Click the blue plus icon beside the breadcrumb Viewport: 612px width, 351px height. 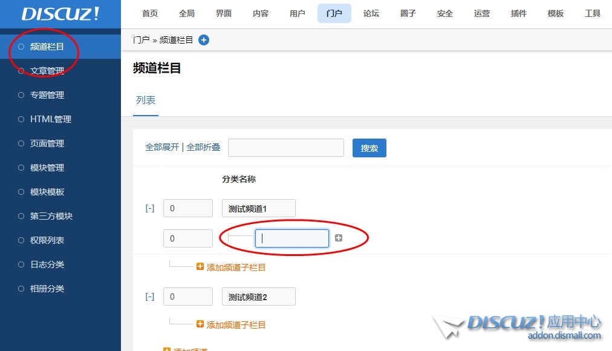click(x=204, y=40)
